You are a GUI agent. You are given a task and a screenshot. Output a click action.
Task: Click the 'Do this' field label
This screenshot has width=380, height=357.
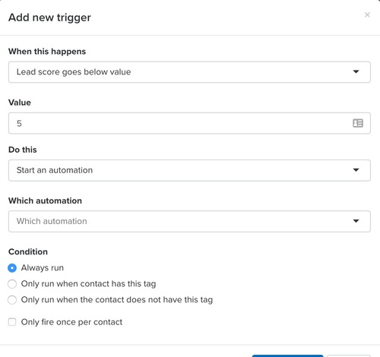(x=23, y=150)
